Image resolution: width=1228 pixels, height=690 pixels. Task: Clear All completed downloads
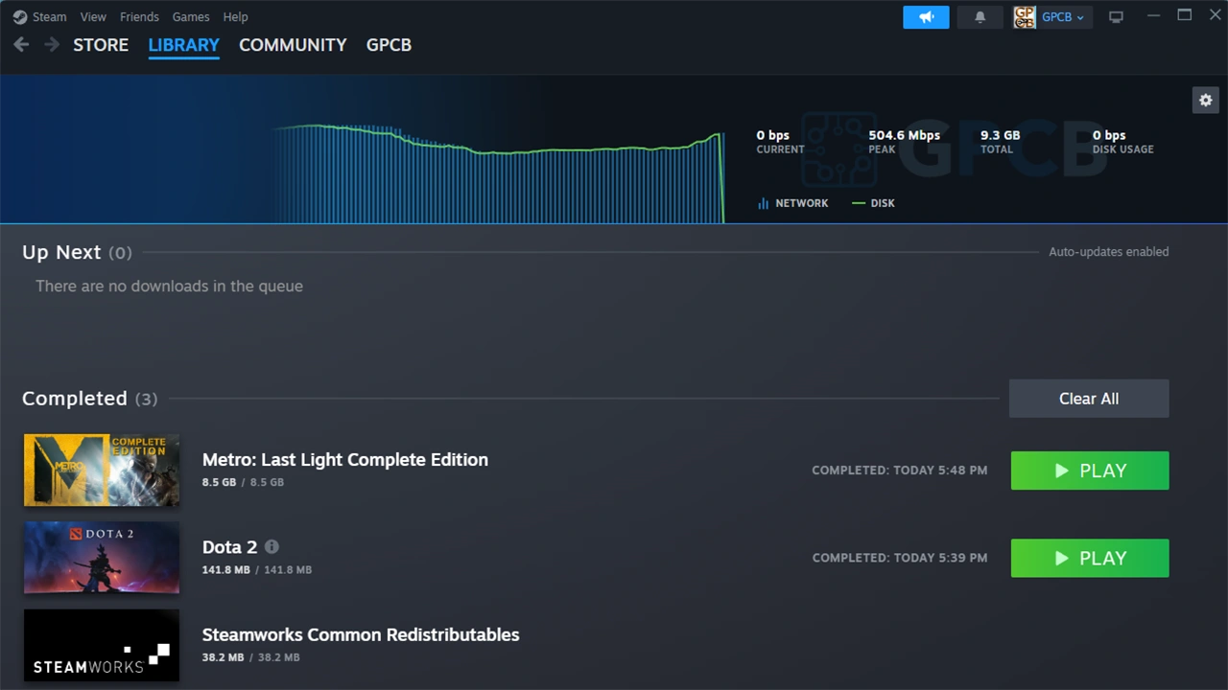pyautogui.click(x=1089, y=399)
